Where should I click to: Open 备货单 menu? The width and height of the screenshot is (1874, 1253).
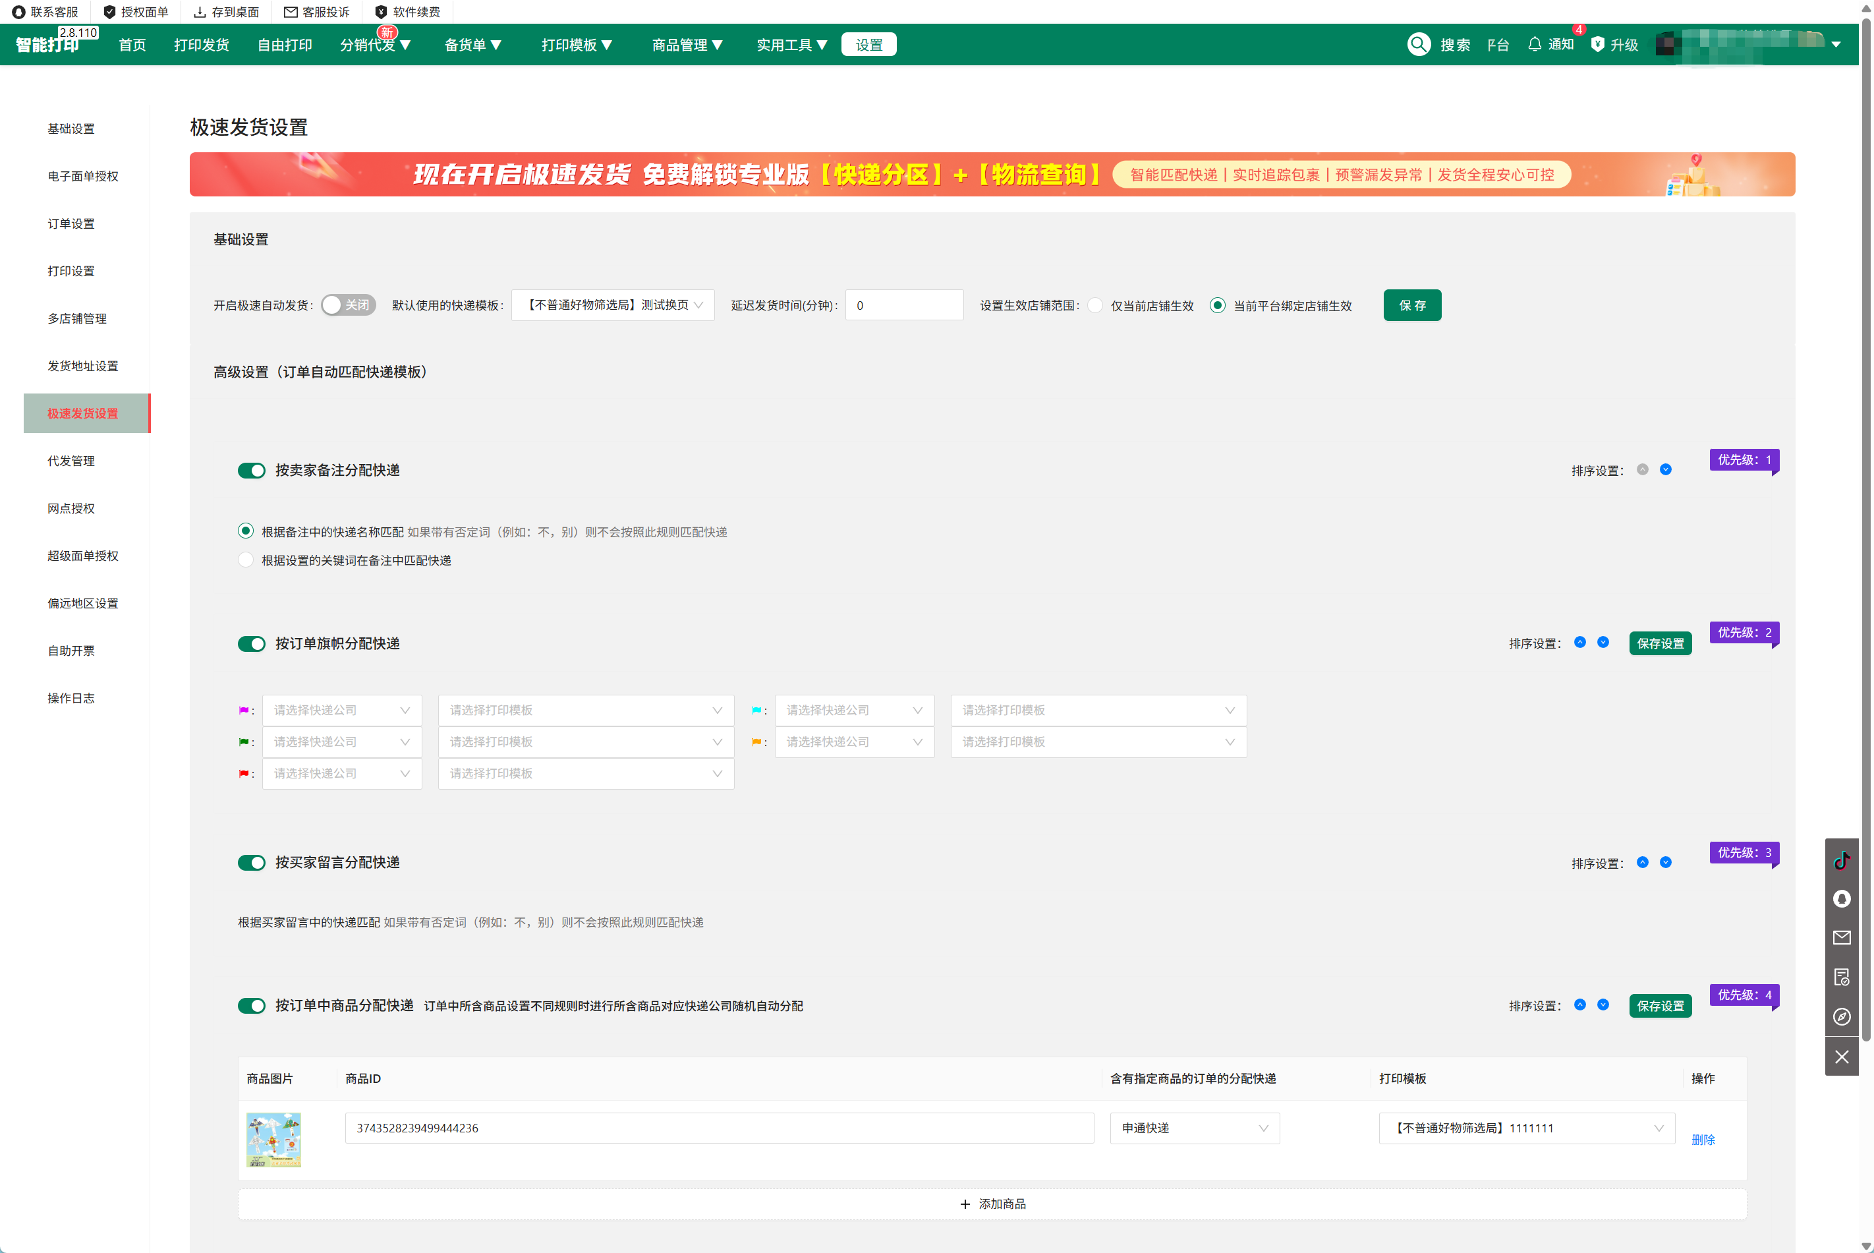(473, 45)
